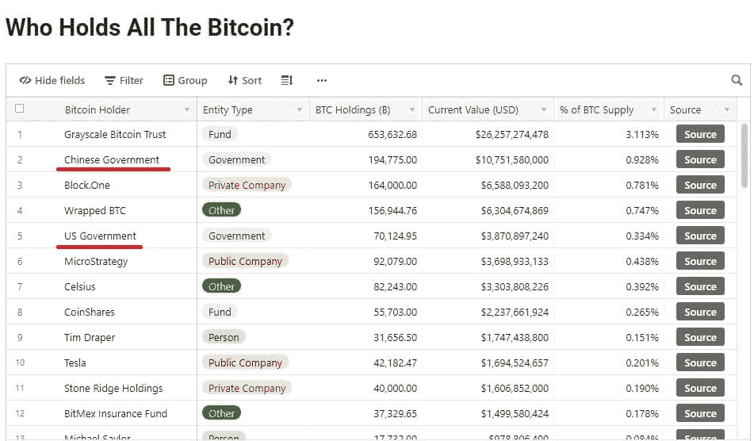Click the Other tag in Celsius row

pos(221,286)
